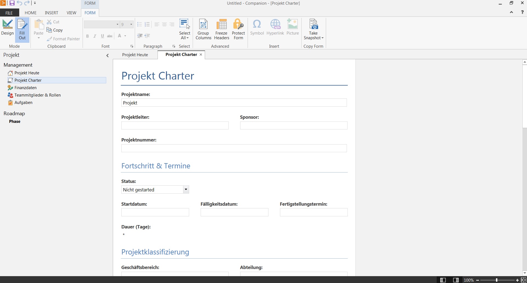527x283 pixels.
Task: Open the font color dropdown arrow
Action: point(125,36)
